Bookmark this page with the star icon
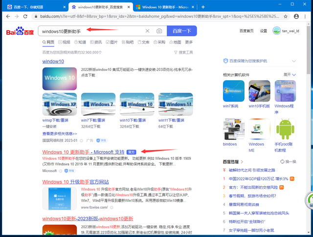 tap(286, 16)
